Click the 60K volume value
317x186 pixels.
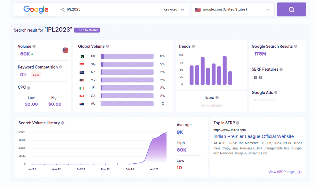25,54
